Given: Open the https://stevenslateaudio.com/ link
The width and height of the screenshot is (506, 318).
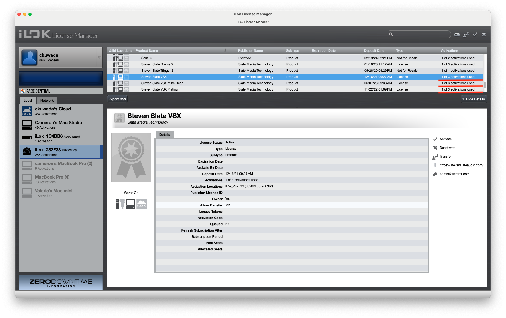Looking at the screenshot, I should tap(461, 165).
